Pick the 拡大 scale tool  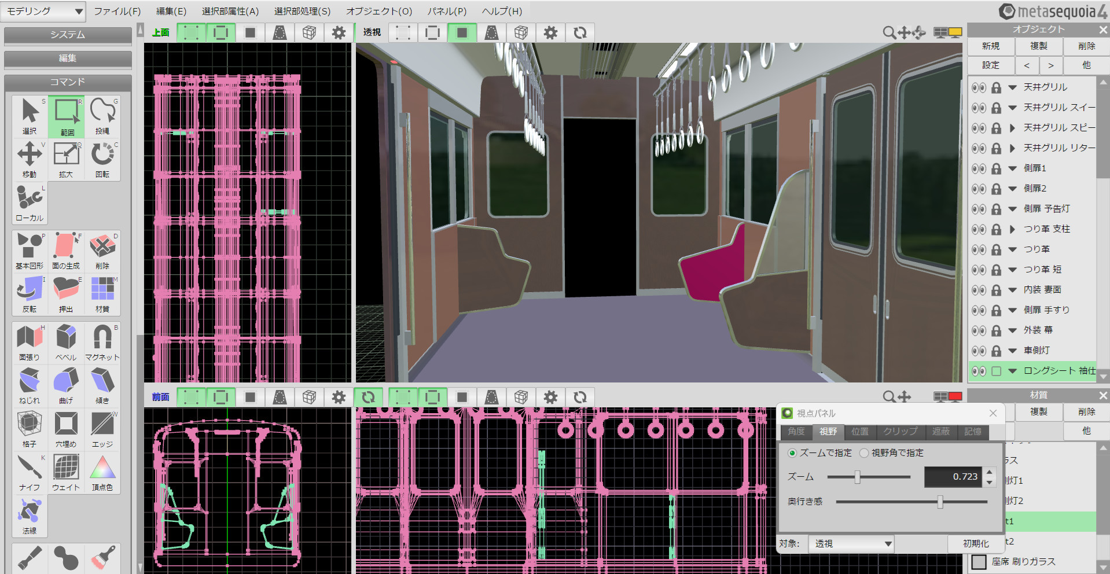(x=67, y=160)
